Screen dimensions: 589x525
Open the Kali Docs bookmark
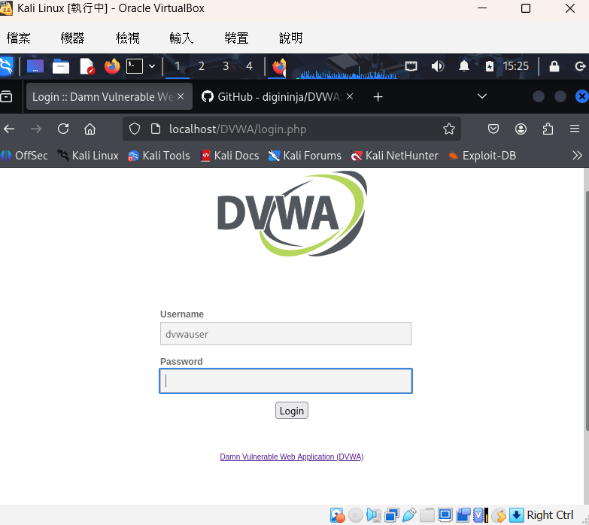230,156
